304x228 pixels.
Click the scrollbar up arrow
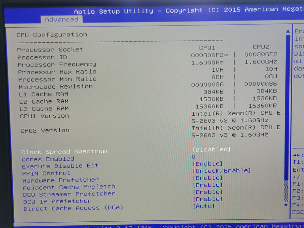click(288, 31)
